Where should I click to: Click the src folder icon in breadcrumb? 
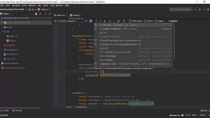pos(30,10)
